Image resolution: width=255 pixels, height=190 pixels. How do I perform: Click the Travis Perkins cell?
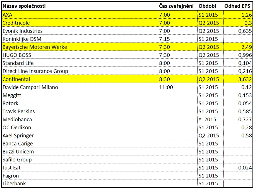tap(80, 111)
